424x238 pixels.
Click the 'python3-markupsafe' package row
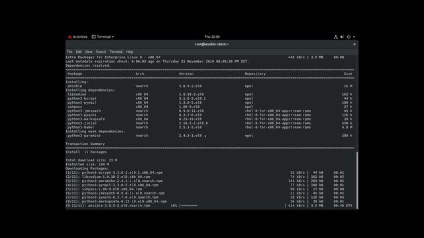(x=209, y=119)
